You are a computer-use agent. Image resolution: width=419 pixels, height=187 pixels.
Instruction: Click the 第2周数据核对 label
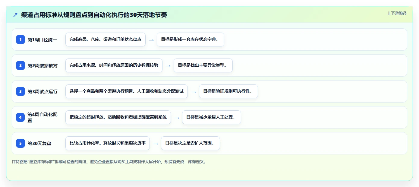[x=43, y=65]
